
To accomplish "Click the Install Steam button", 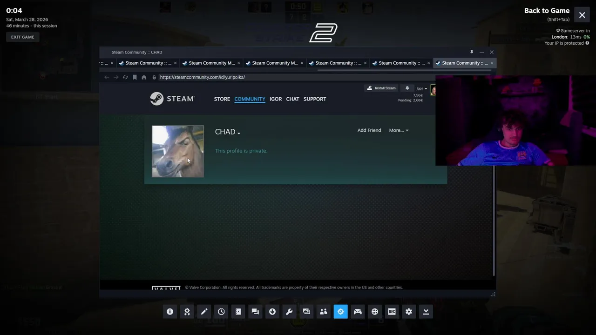I will pyautogui.click(x=381, y=88).
